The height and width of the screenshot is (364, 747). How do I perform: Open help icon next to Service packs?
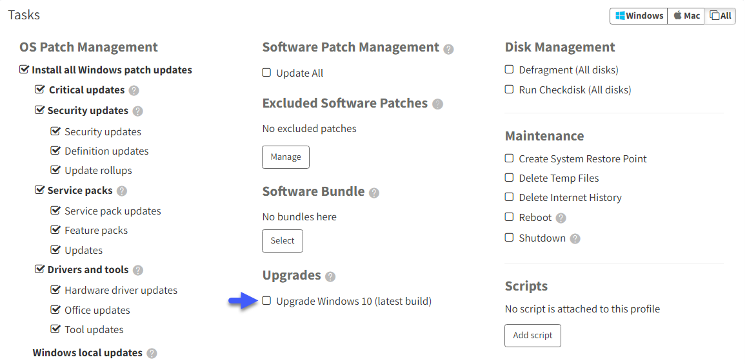point(122,191)
